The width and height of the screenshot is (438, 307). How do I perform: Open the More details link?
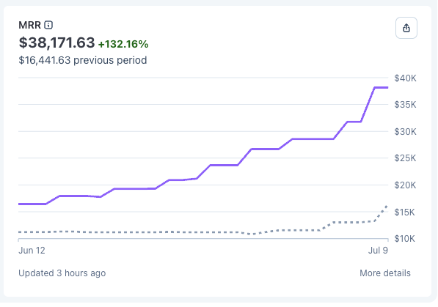pyautogui.click(x=385, y=273)
